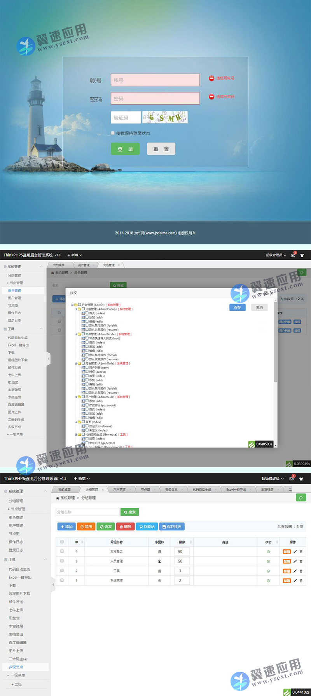Click the 回收站 button
The height and width of the screenshot is (696, 311).
(147, 527)
